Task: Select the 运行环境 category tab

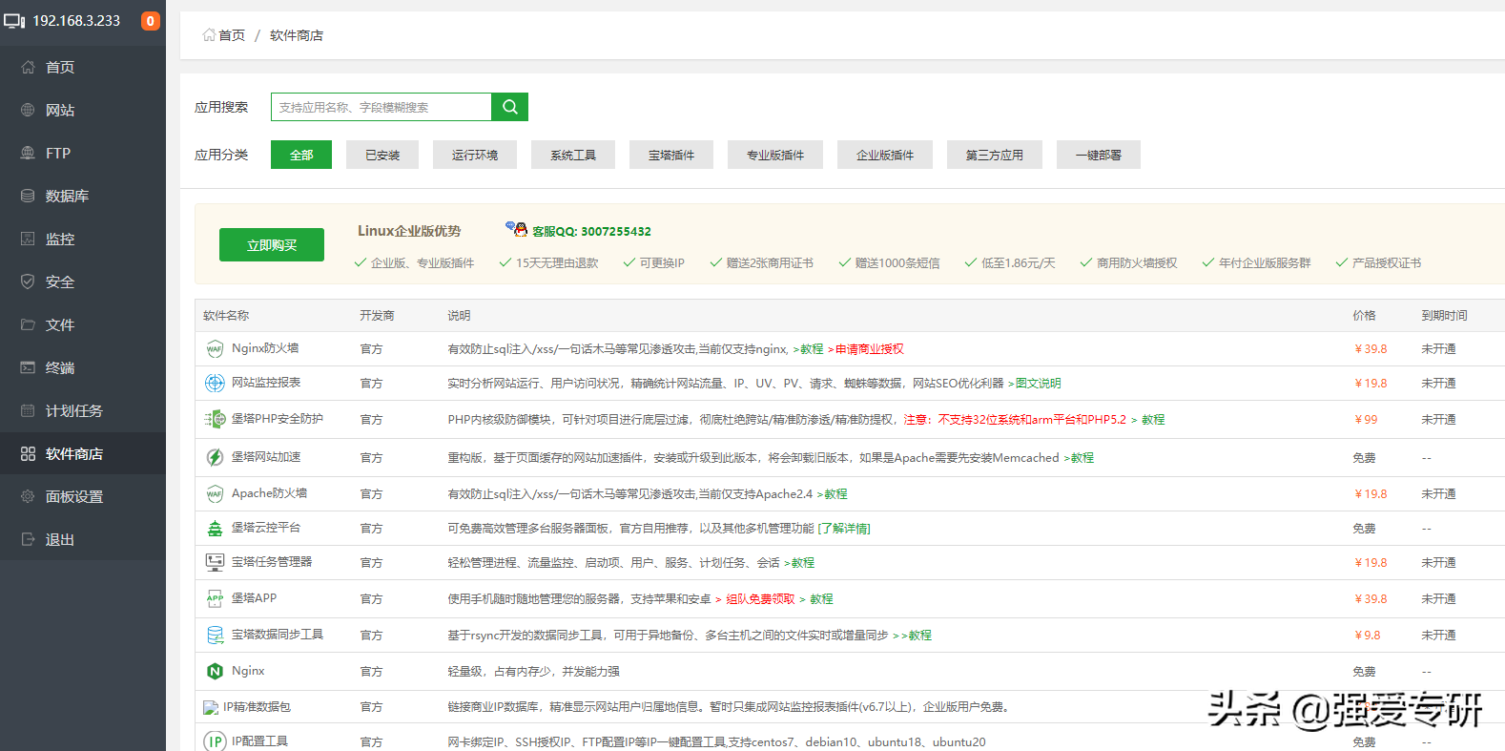Action: tap(475, 155)
